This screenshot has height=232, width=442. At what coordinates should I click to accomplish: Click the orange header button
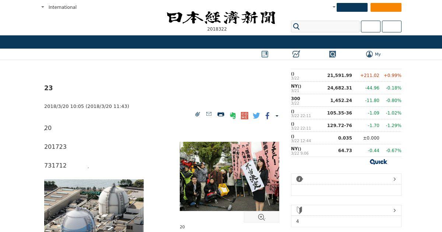(x=386, y=7)
